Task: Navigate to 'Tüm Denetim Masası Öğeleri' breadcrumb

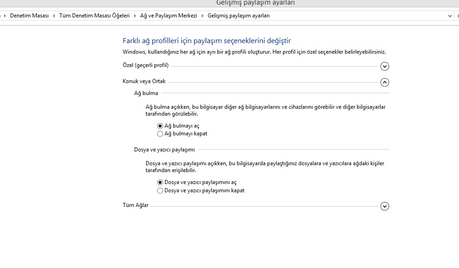Action: (94, 16)
